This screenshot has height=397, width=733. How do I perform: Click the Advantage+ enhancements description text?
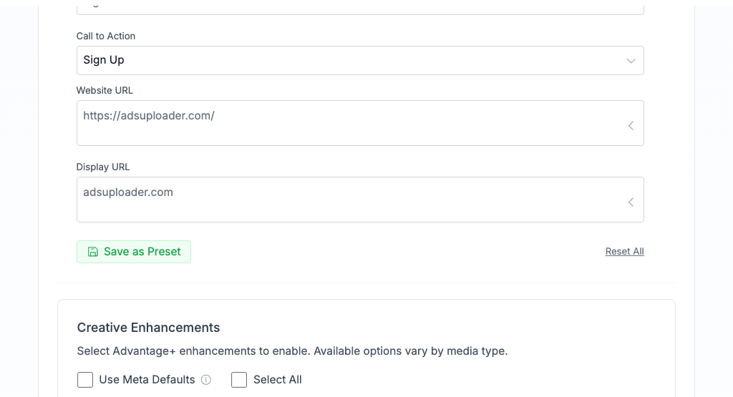tap(292, 351)
